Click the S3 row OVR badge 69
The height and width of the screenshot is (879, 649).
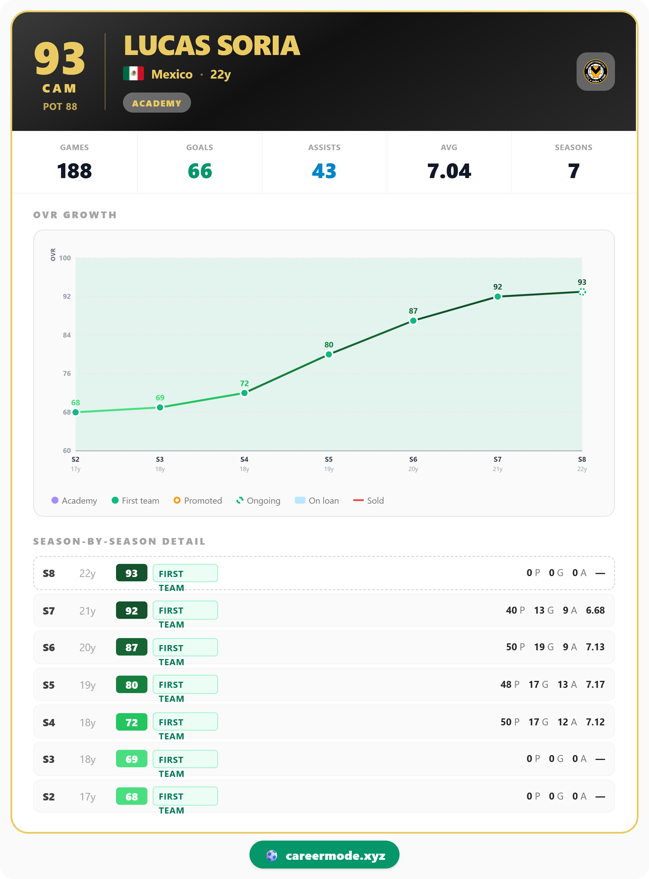click(x=132, y=759)
